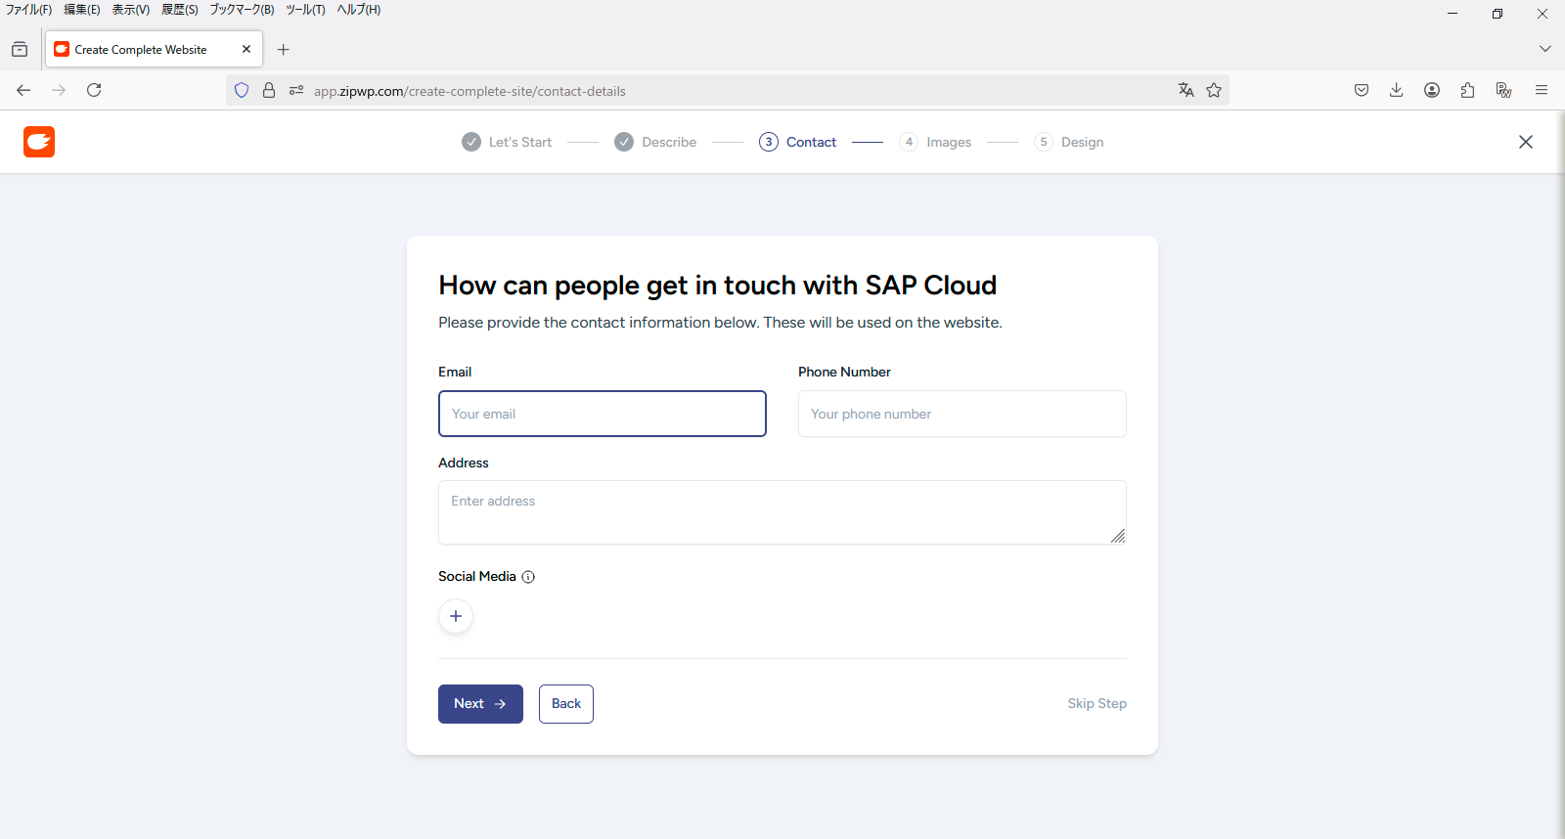The image size is (1565, 839).
Task: Click the browser back arrow
Action: pos(23,90)
